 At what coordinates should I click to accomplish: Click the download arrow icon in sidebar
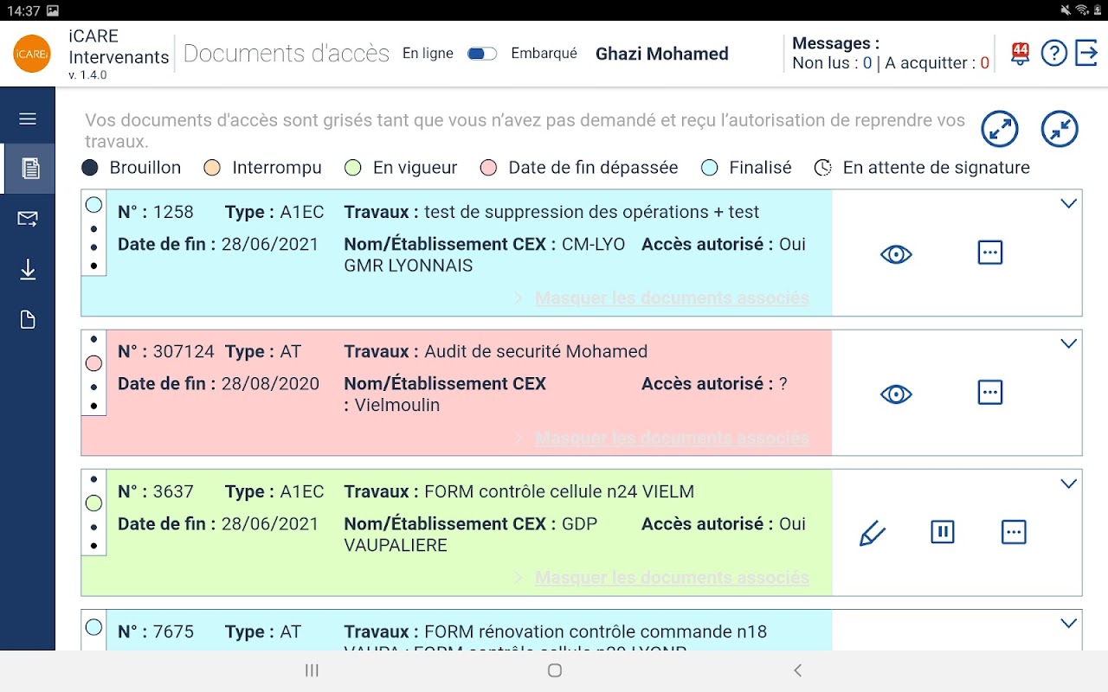(28, 270)
